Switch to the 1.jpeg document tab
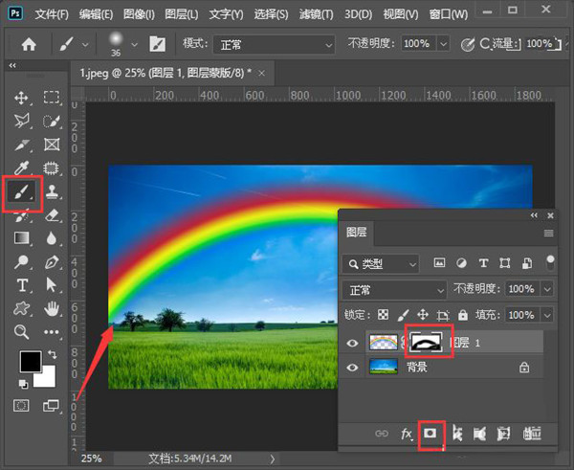 (161, 73)
